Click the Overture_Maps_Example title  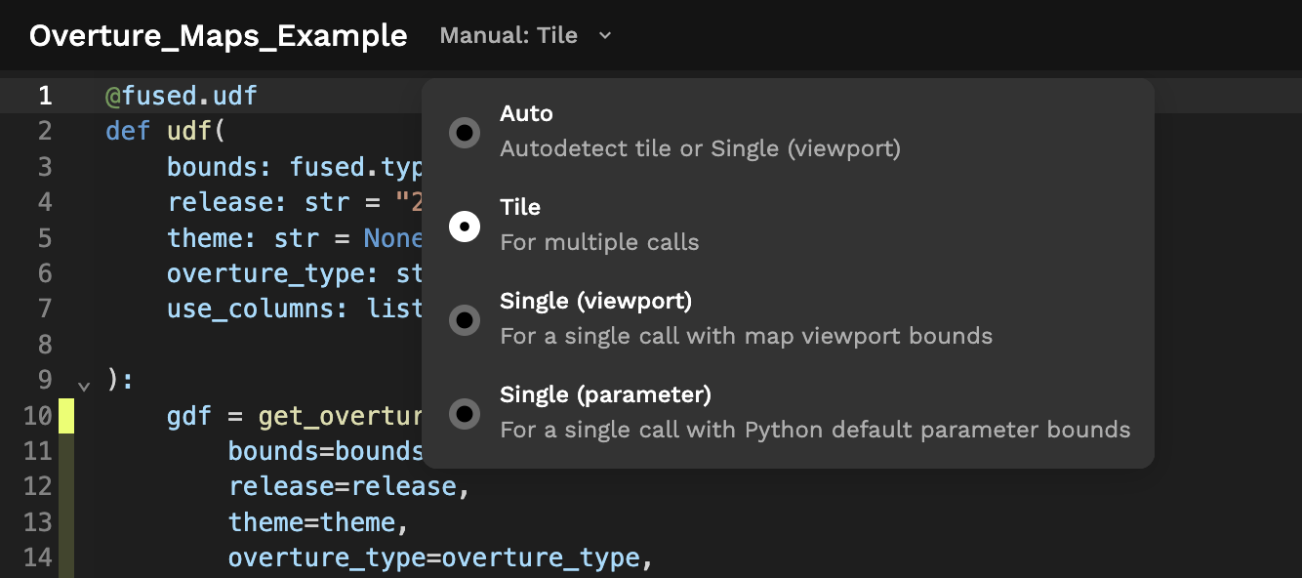pyautogui.click(x=218, y=36)
